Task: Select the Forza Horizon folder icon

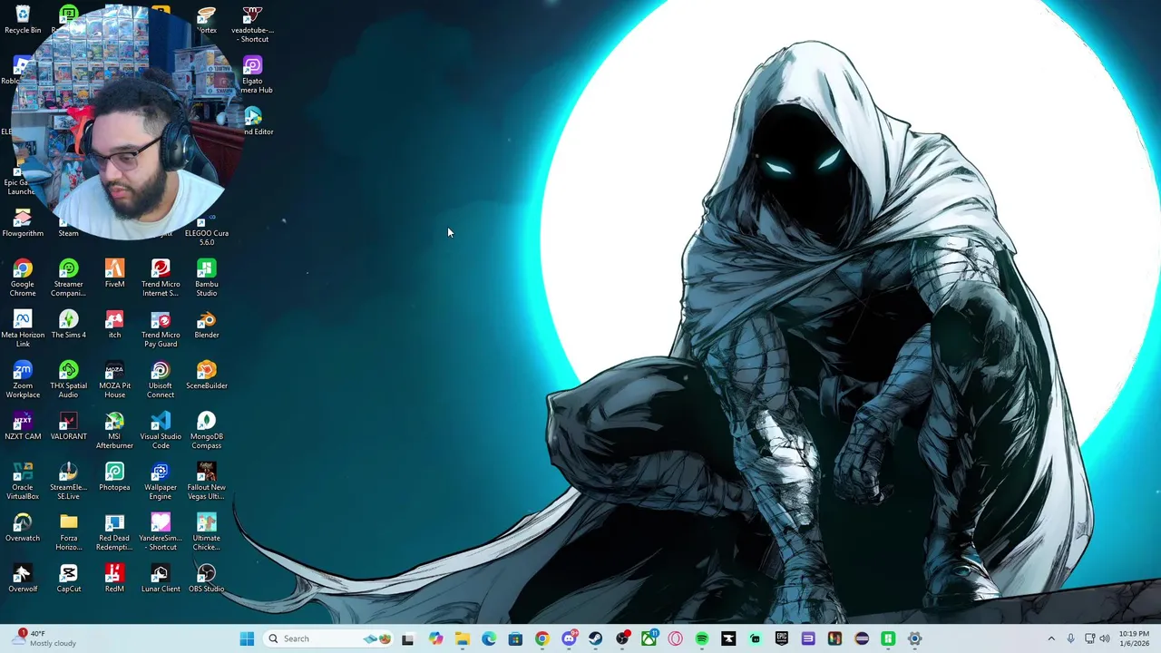Action: [x=68, y=531]
